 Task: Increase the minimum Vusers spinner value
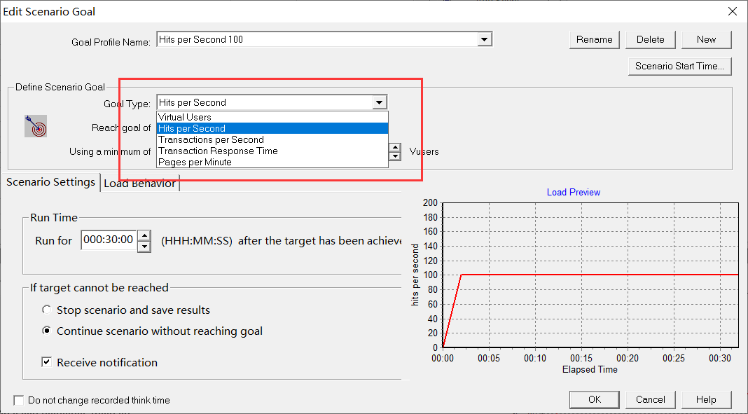(395, 148)
